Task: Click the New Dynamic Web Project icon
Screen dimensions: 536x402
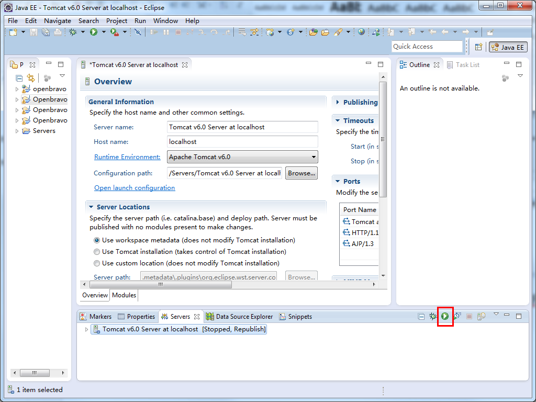Action: pyautogui.click(x=271, y=32)
